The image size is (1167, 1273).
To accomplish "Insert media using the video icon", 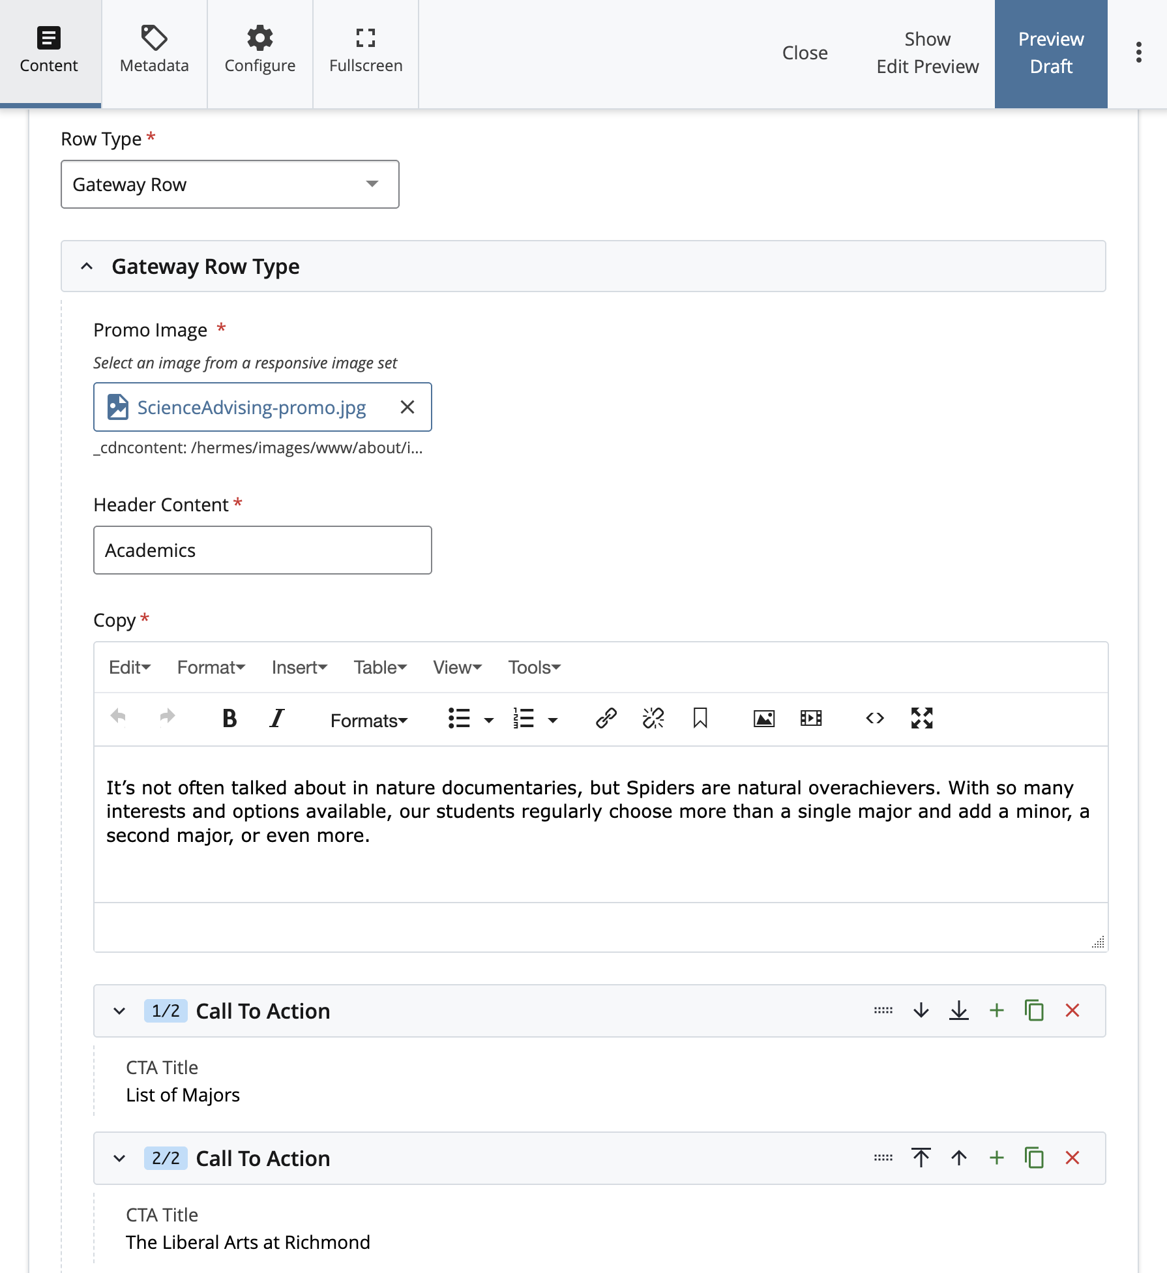I will coord(810,718).
